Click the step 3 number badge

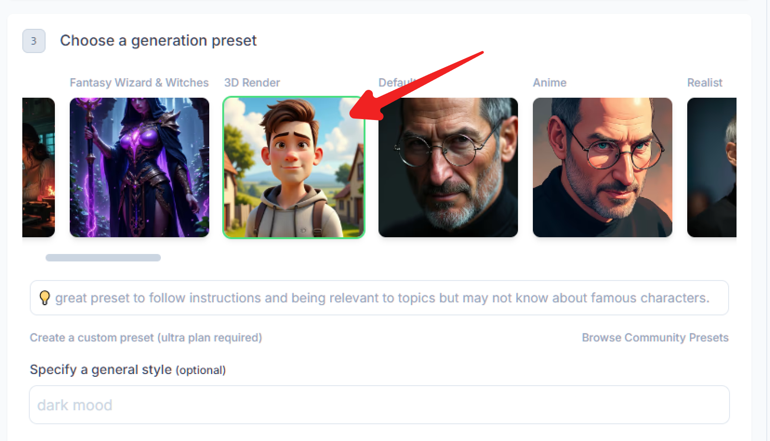[x=33, y=41]
